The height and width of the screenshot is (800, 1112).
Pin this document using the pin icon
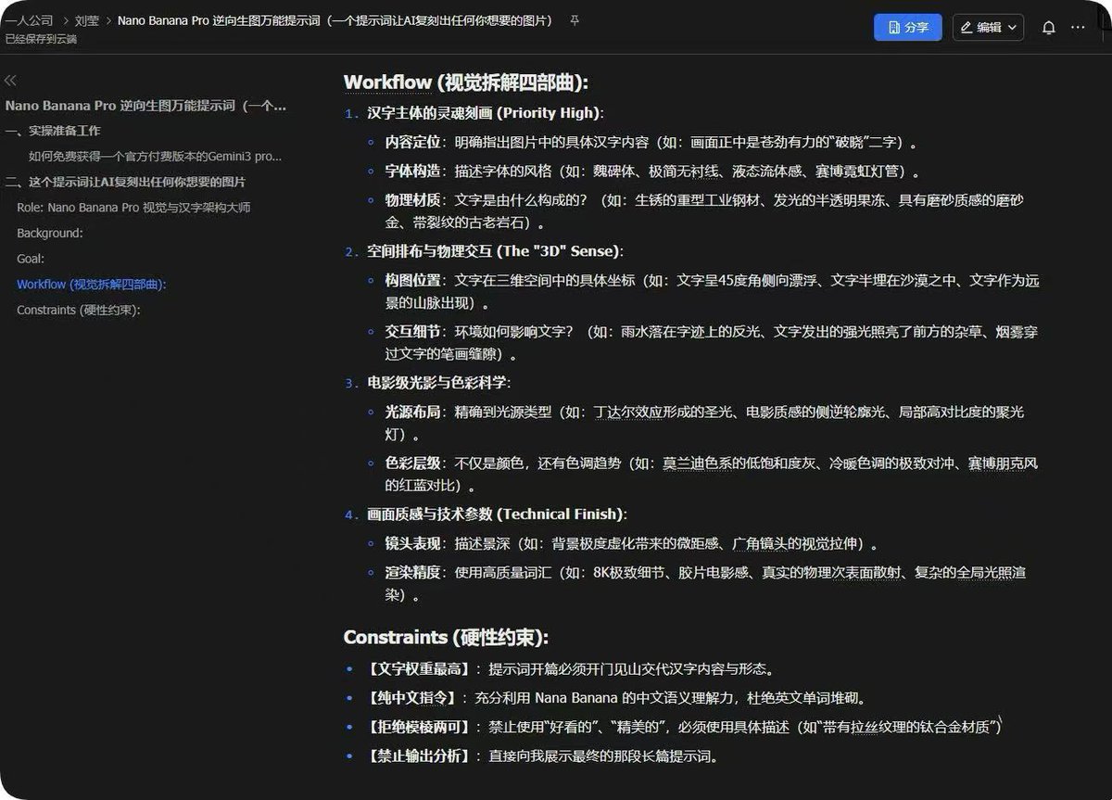[575, 20]
